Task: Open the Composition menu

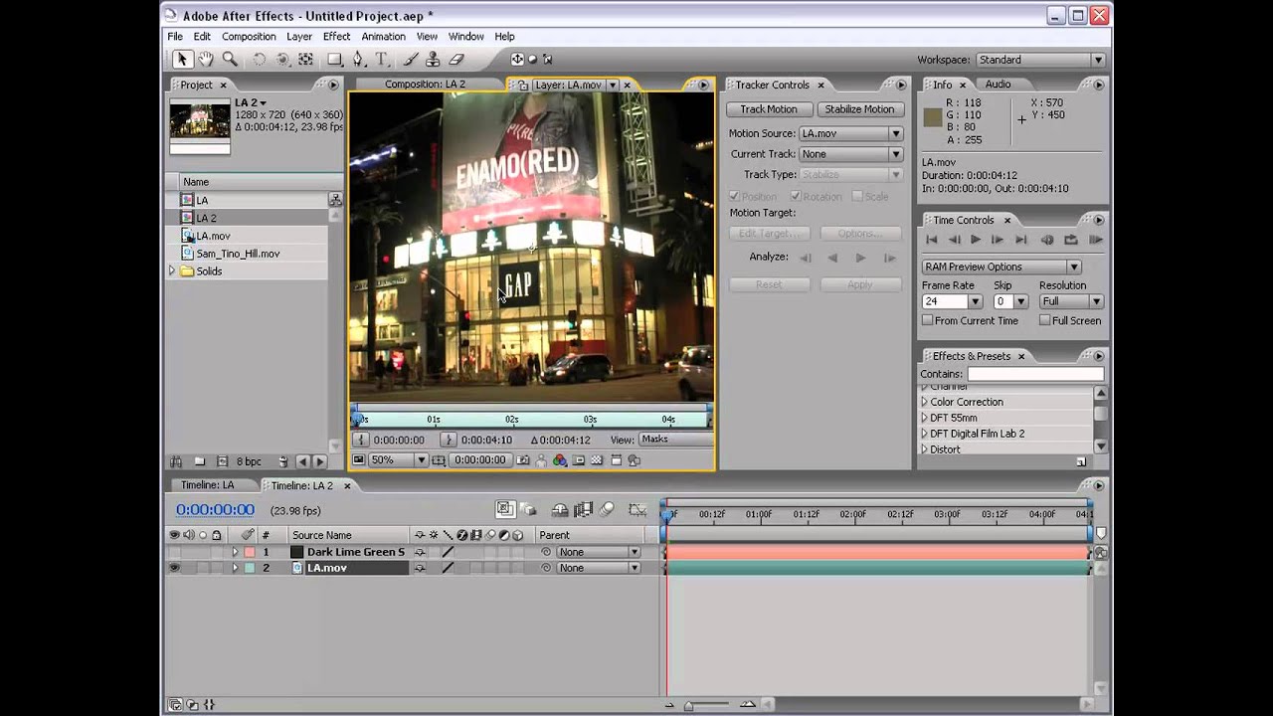Action: [x=249, y=37]
